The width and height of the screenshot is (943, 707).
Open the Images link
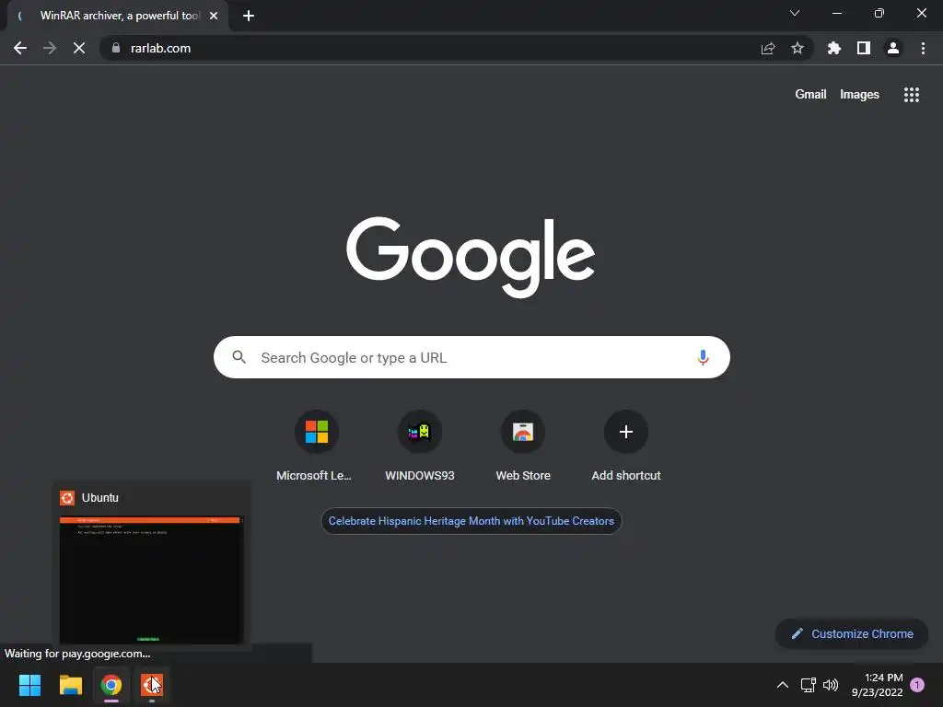[859, 95]
